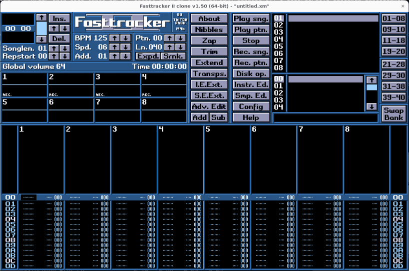Increase Repstart with up arrow
The image size is (409, 271).
(54, 56)
